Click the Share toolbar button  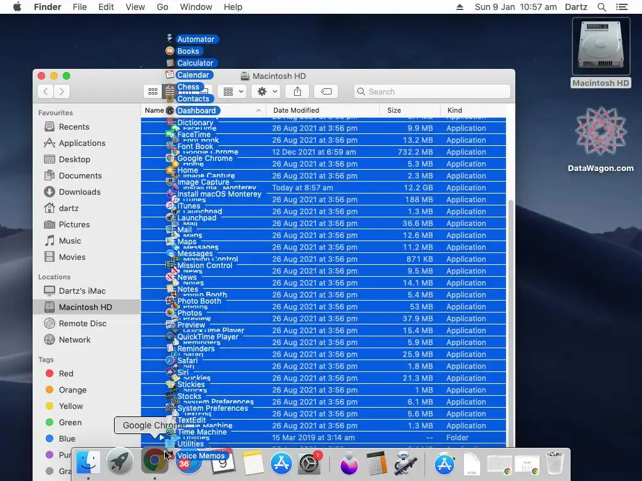point(298,91)
